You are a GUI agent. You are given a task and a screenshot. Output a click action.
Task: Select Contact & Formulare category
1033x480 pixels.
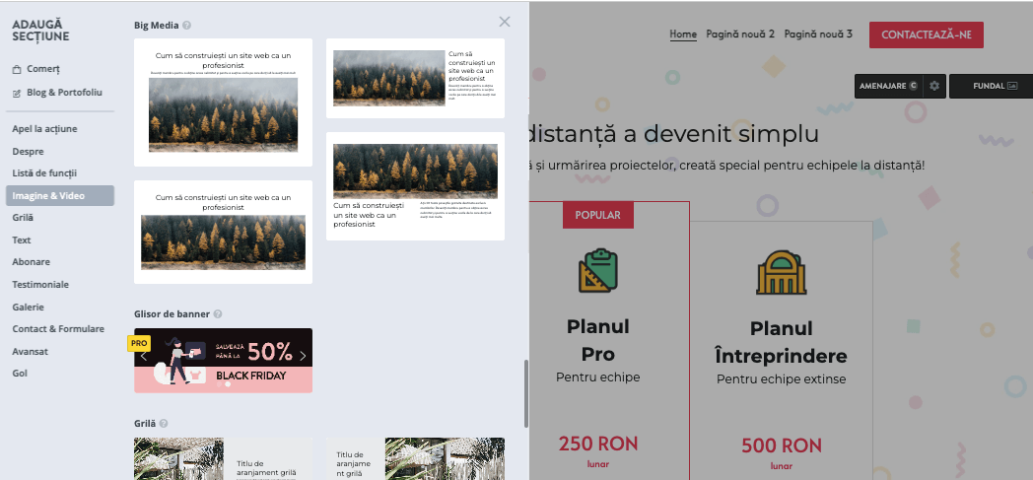(58, 328)
